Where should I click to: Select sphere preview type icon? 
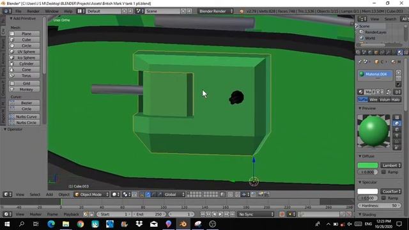coord(397,123)
